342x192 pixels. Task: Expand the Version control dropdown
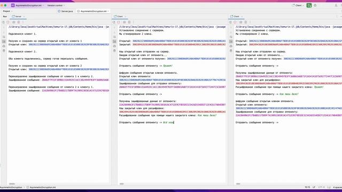click(x=56, y=5)
